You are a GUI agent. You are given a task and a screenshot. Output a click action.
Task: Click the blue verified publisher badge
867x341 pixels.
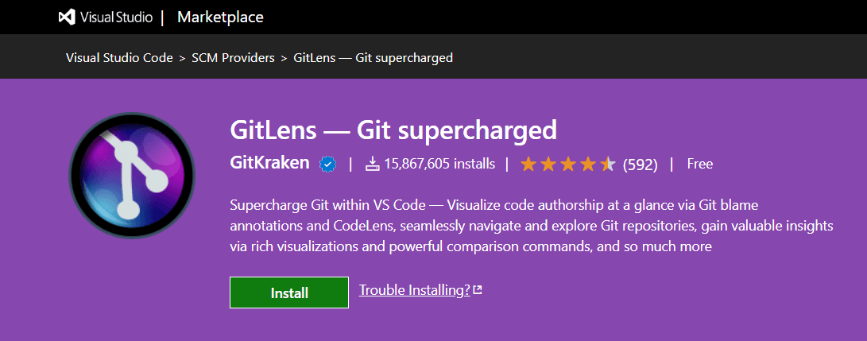coord(327,165)
